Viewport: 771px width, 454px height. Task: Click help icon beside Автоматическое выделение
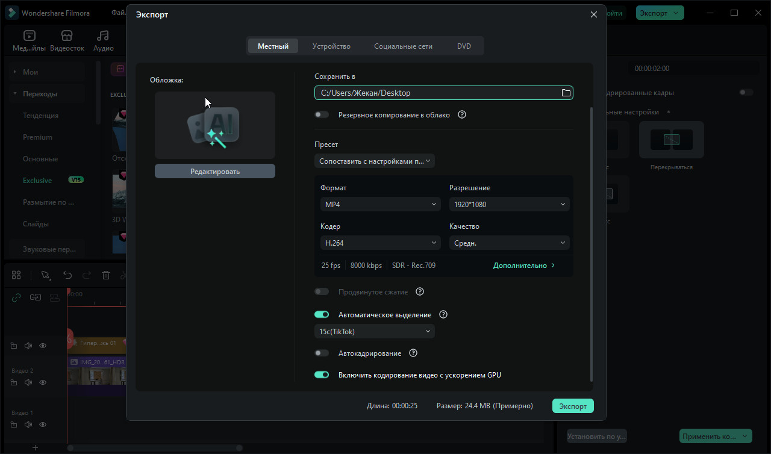pos(443,314)
